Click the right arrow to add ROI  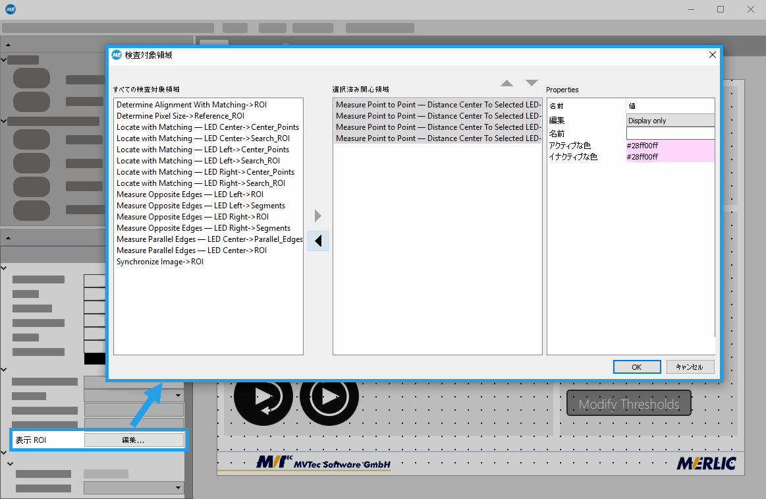tap(318, 216)
